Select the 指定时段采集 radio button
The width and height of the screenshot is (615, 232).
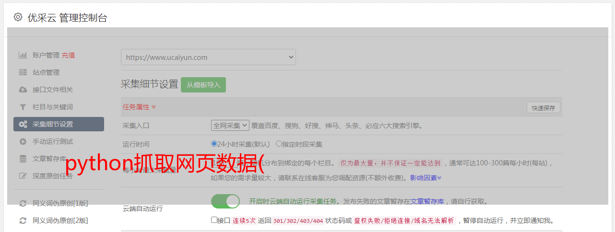click(279, 143)
